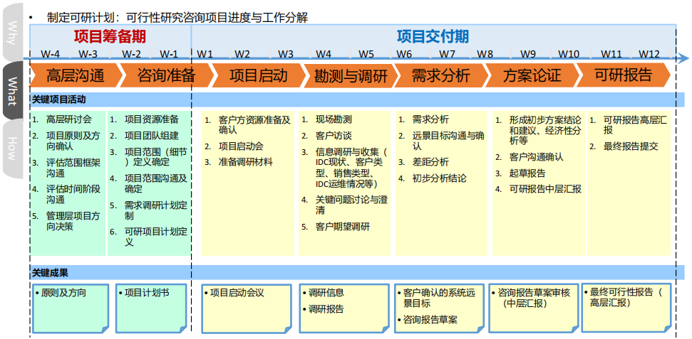Click the W-3 timeline marker
Viewport: 692px width, 339px height.
click(x=88, y=54)
